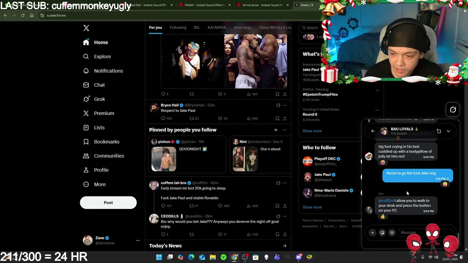Like cuffem lah bro's post
Viewport: 468px width, 263px height.
pyautogui.click(x=220, y=206)
